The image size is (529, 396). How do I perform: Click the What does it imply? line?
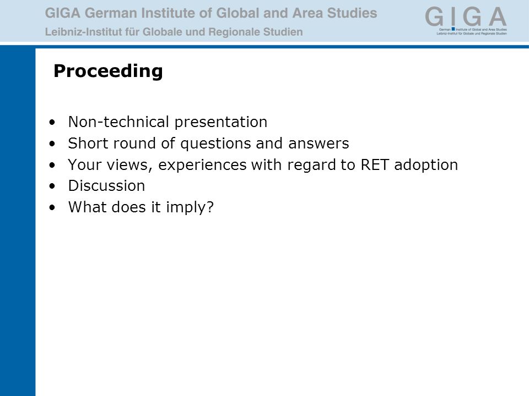(x=141, y=207)
